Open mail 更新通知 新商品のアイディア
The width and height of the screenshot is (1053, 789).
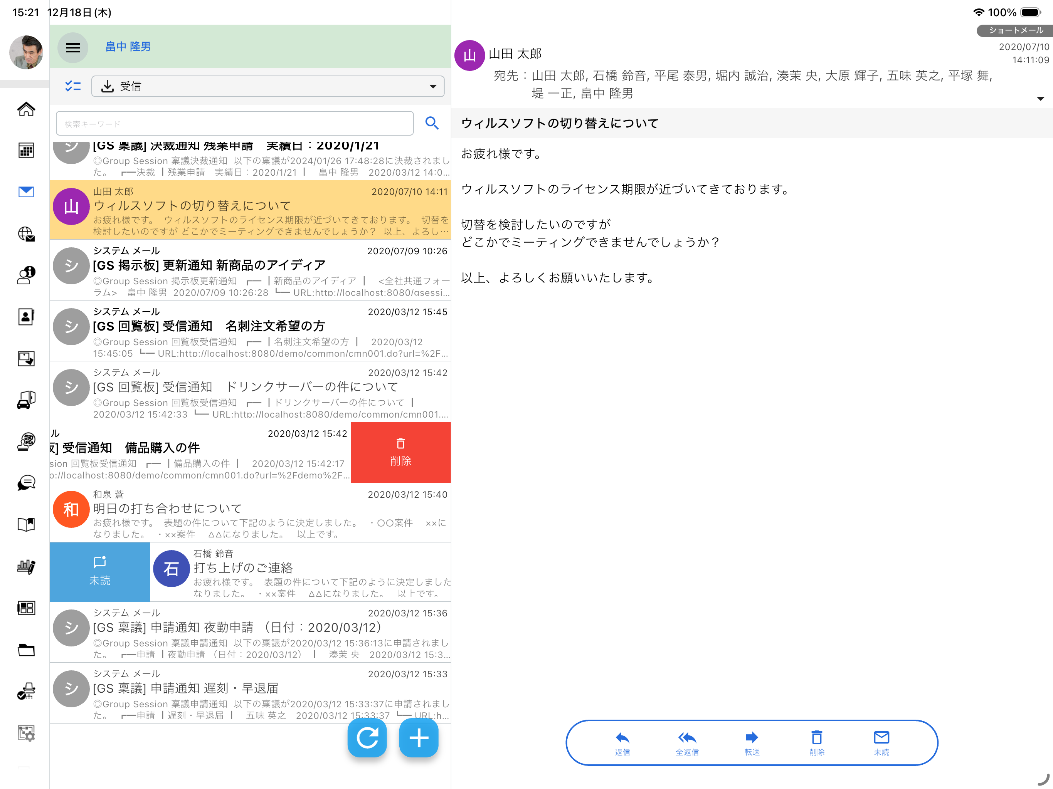[250, 270]
